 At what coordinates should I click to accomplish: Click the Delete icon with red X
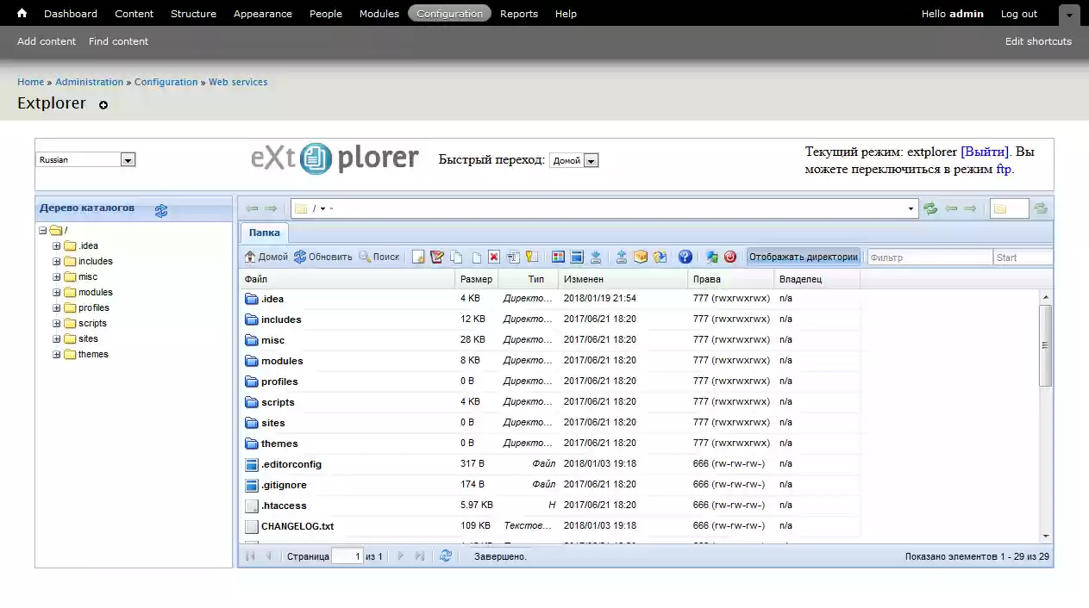tap(493, 256)
